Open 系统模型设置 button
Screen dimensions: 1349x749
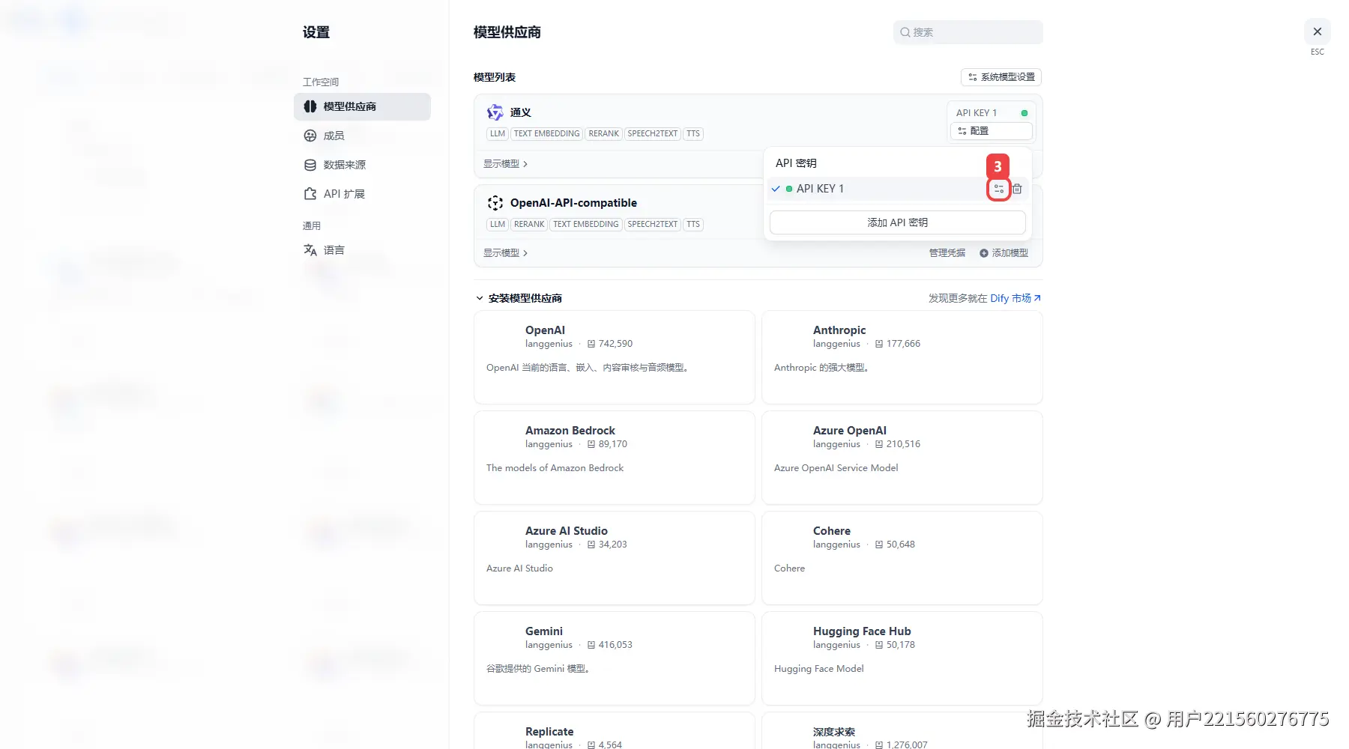[x=1001, y=77]
